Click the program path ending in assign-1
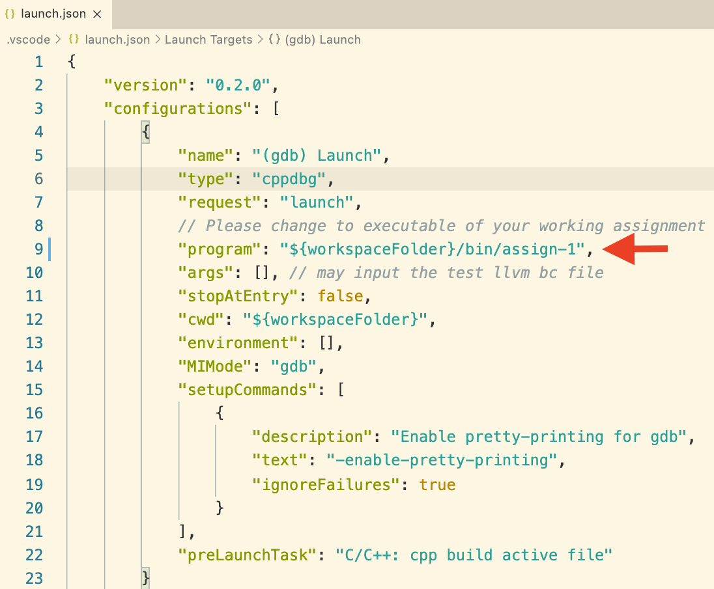 [432, 249]
